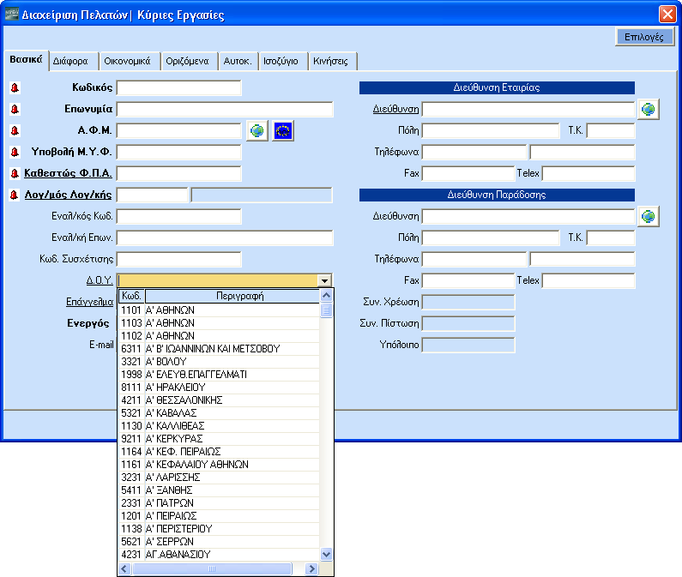Image resolution: width=682 pixels, height=577 pixels.
Task: Click the Λογ/μός Λογ/κής link label
Action: coord(68,195)
